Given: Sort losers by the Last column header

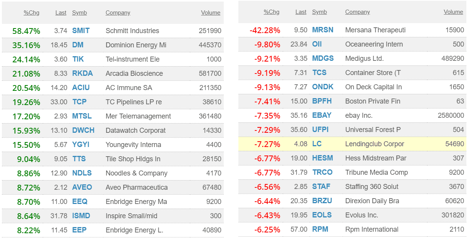Looking at the screenshot, I should (301, 12).
